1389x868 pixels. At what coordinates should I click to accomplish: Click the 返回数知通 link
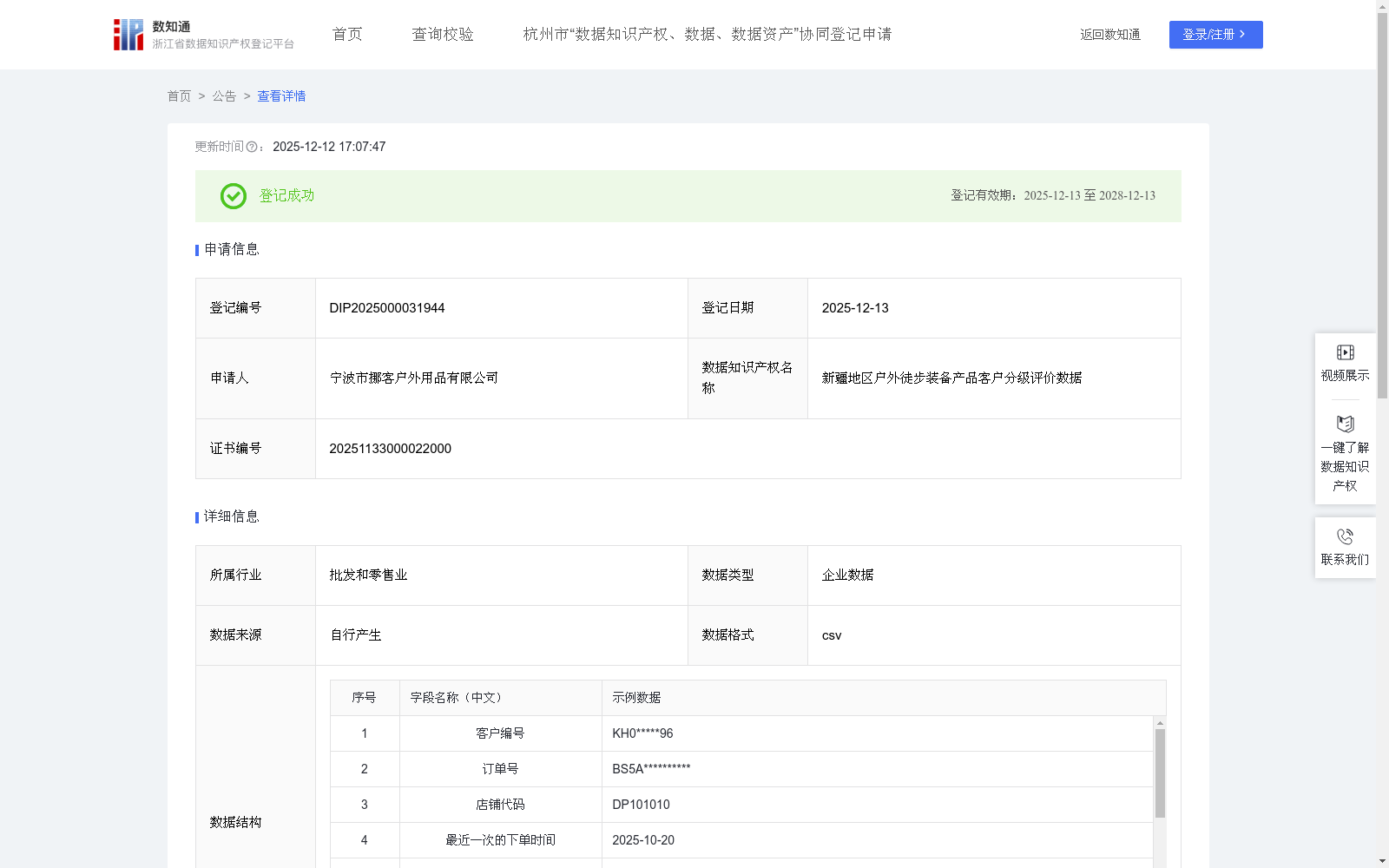(1110, 35)
